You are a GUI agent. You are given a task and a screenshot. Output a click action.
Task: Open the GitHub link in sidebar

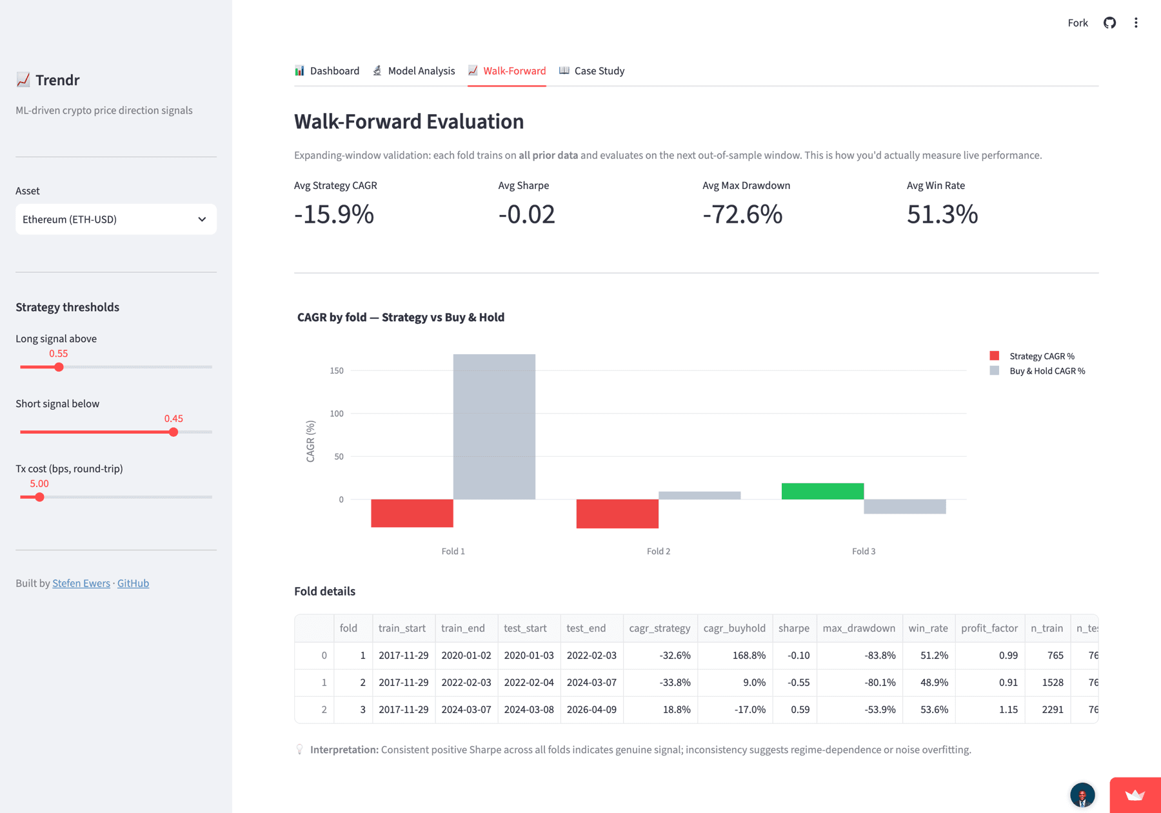(133, 583)
